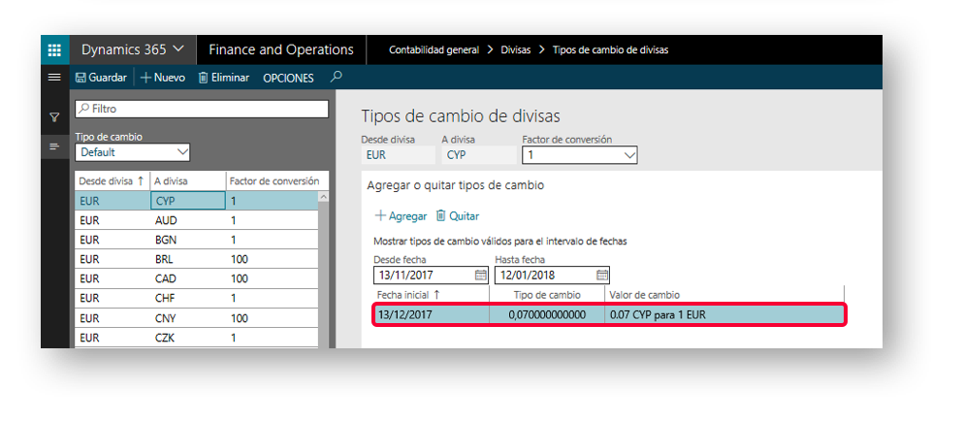The width and height of the screenshot is (964, 423).
Task: Select the BRL currency row
Action: coord(197,259)
